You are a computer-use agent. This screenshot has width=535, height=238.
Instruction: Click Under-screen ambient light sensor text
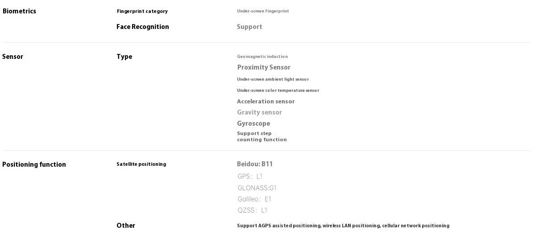[273, 79]
